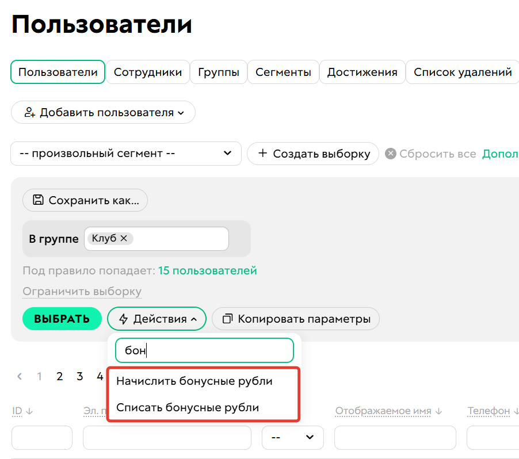This screenshot has width=519, height=459.
Task: Select «Списать бонусные рубли» in the menu
Action: pyautogui.click(x=189, y=407)
